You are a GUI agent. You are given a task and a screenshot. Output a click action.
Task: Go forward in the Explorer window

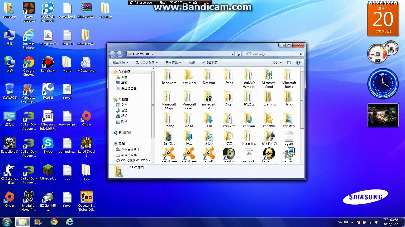(119, 54)
